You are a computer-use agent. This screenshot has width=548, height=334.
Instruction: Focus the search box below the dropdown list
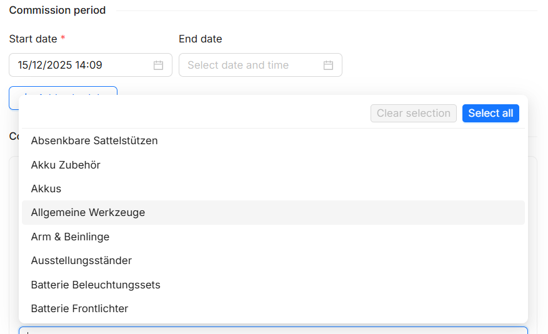[272, 330]
